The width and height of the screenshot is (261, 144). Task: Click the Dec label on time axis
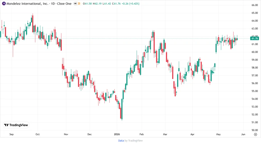tap(90, 134)
